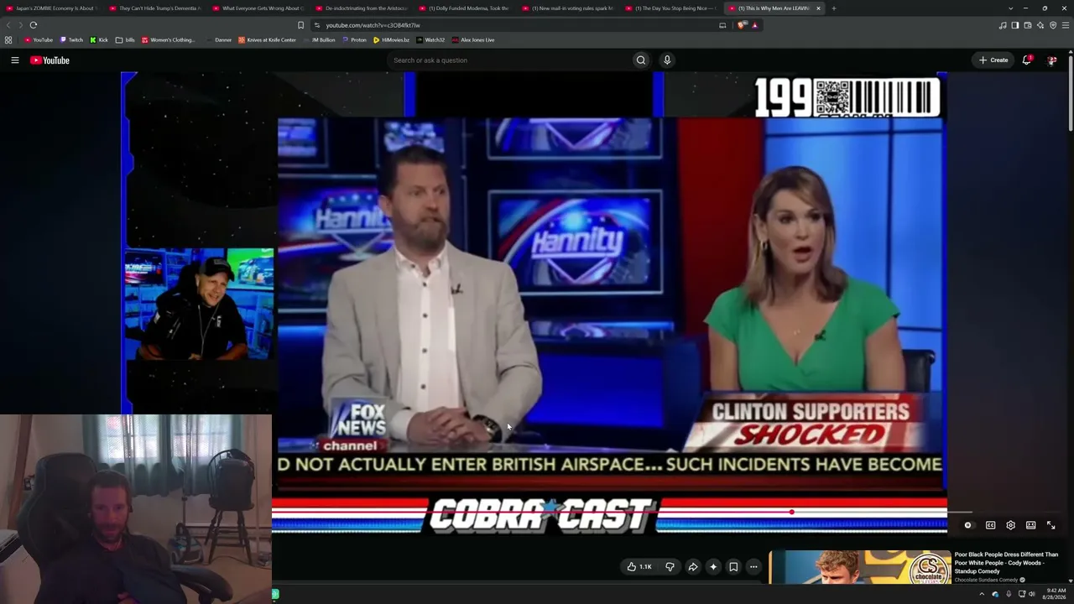The width and height of the screenshot is (1074, 604).
Task: Open the Brave main menu
Action: point(1066,25)
